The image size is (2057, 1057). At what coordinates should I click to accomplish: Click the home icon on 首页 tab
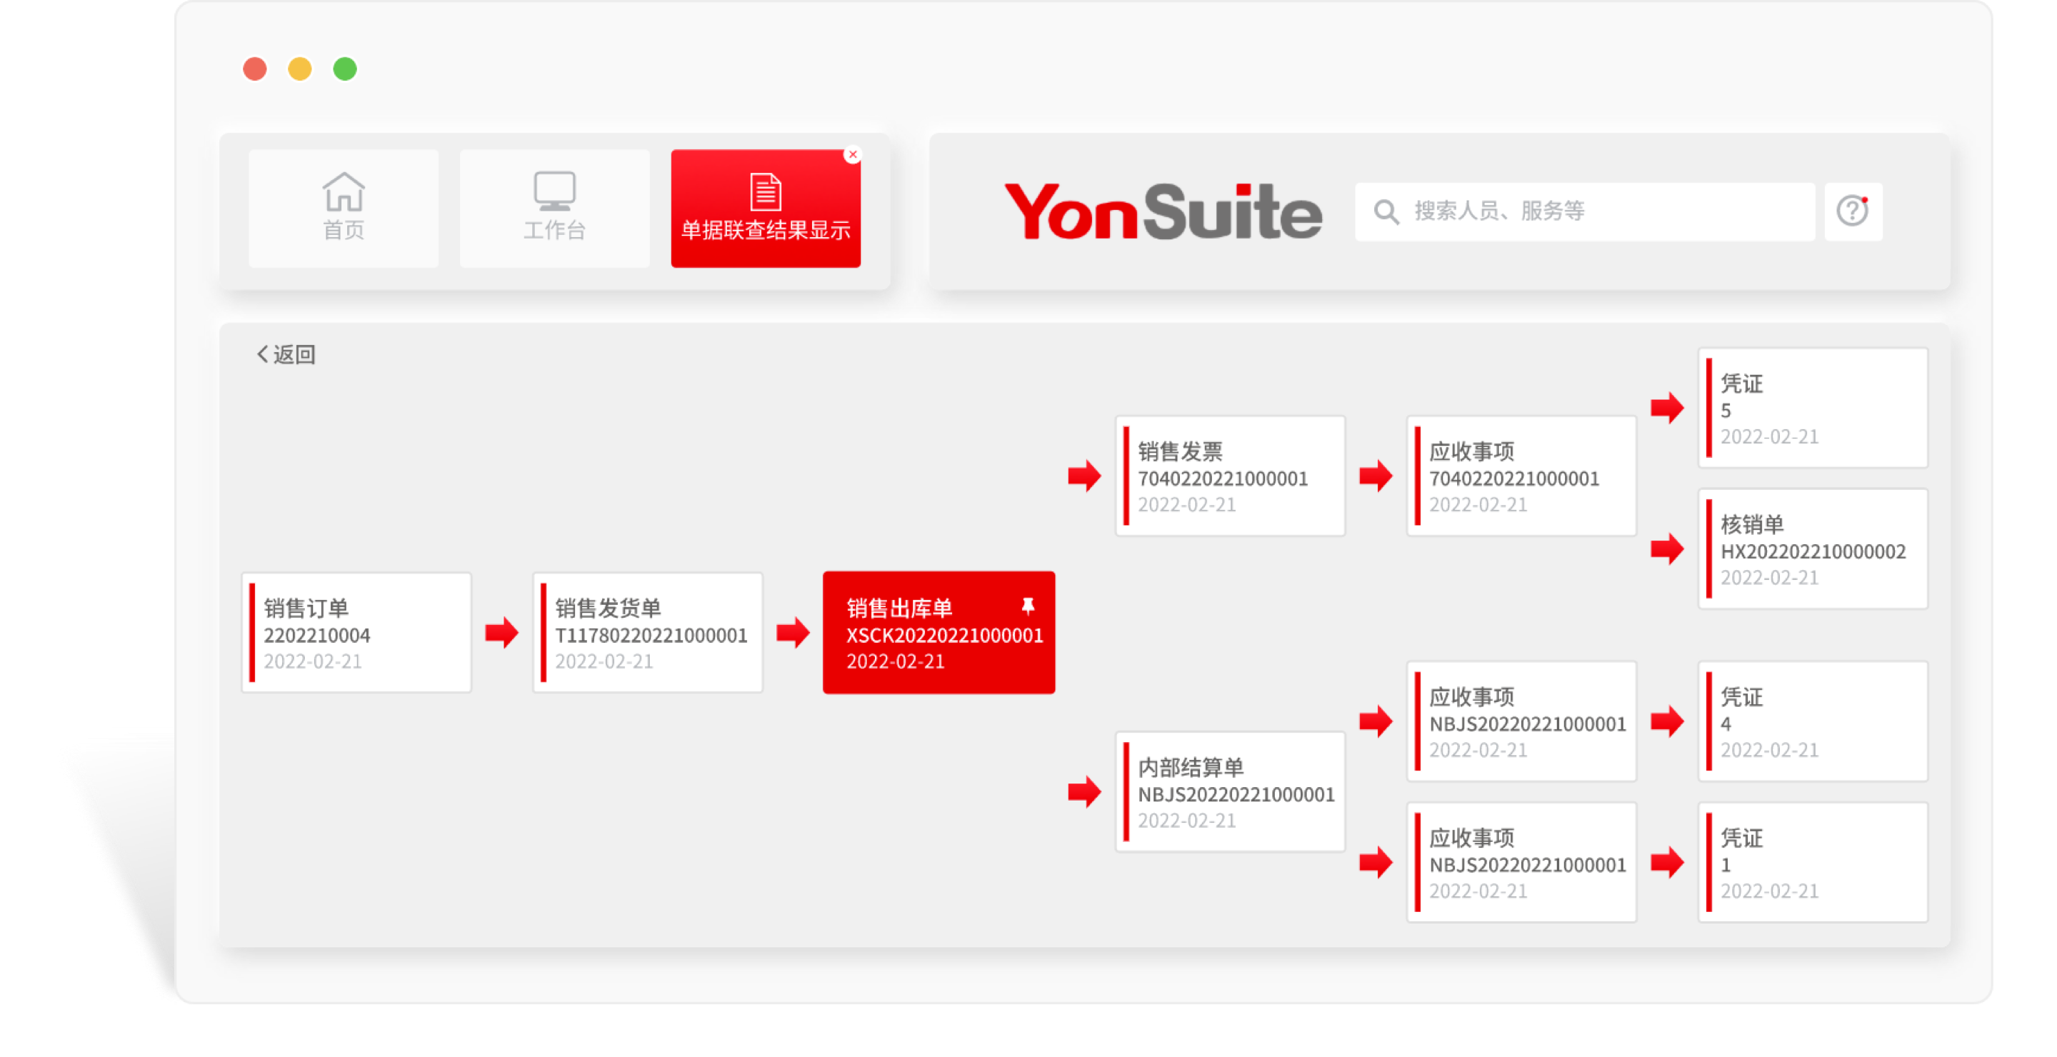[x=344, y=192]
